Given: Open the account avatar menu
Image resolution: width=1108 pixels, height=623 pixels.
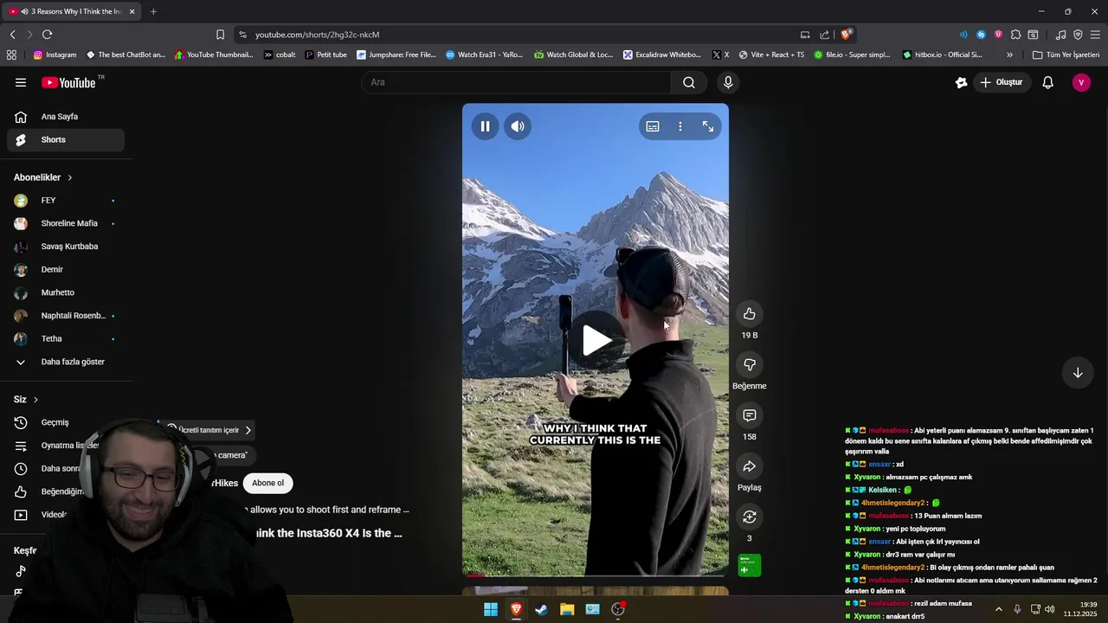Looking at the screenshot, I should click(x=1081, y=82).
